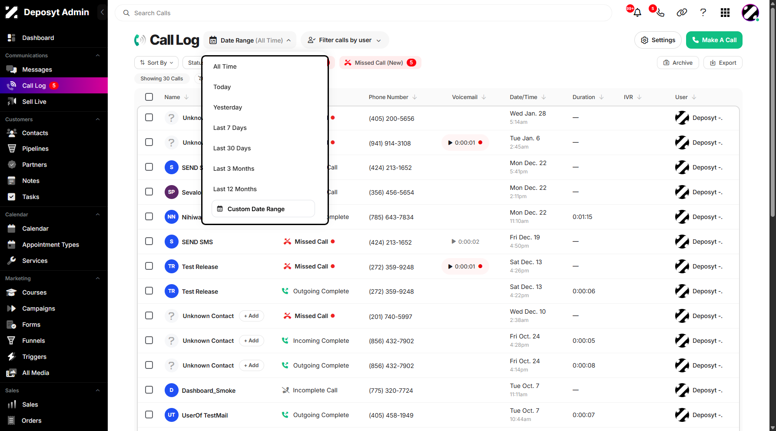Select checkbox for UserOf TestMail row

coord(149,414)
